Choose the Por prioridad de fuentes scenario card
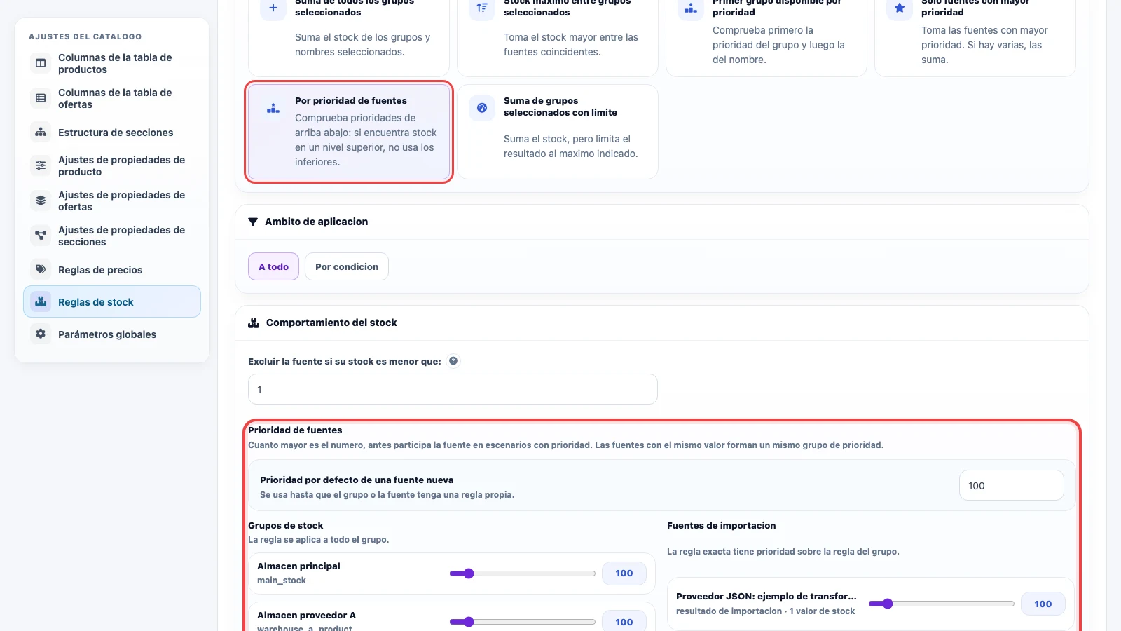The image size is (1121, 631). point(349,132)
